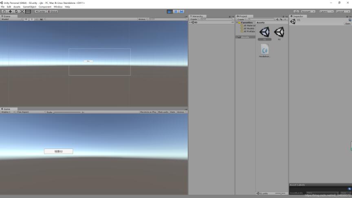The height and width of the screenshot is (198, 352).
Task: Toggle Scene view lighting
Action: point(32,19)
